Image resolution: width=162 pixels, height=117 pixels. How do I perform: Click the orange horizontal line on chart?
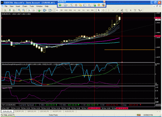[130, 50]
